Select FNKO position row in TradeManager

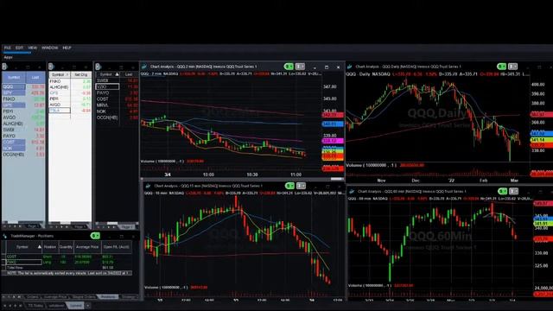pos(67,262)
